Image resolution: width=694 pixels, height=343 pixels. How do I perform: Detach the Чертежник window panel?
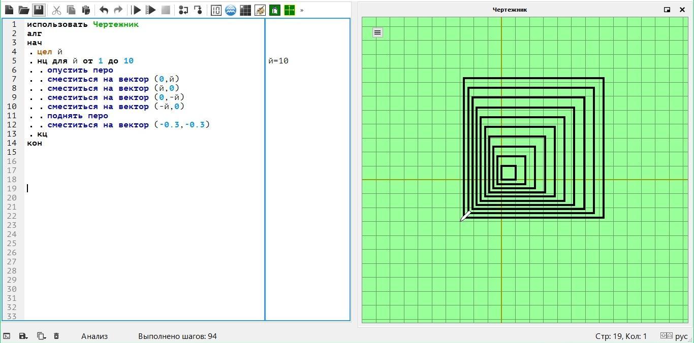(667, 10)
